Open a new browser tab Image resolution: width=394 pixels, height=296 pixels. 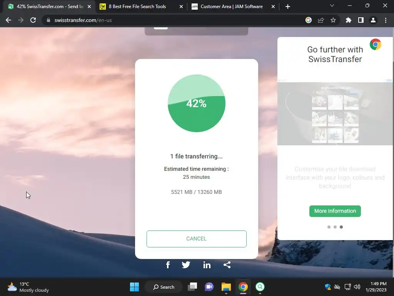pyautogui.click(x=288, y=7)
